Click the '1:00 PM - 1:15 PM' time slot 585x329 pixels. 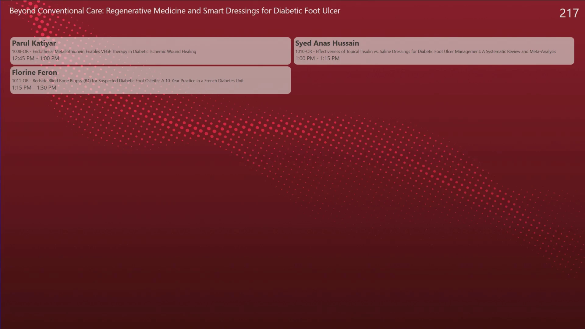tap(317, 58)
